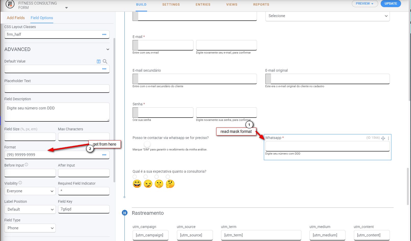Viewport: 411px width, 241px height.
Task: Click the left panel vertical scrollbar
Action: [x=114, y=110]
